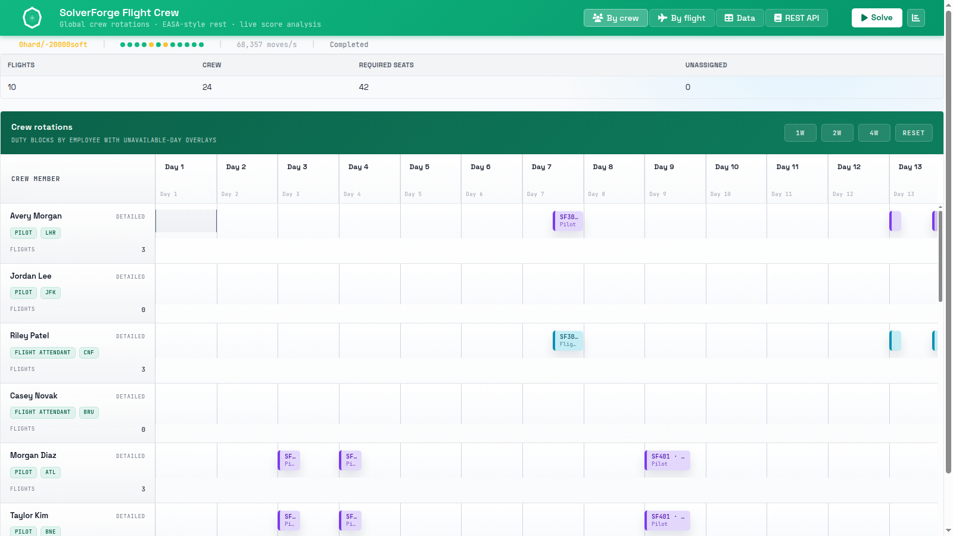Switch to By flight view

click(x=681, y=18)
